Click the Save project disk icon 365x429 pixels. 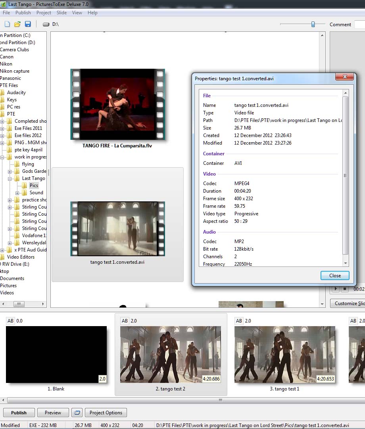pyautogui.click(x=28, y=24)
